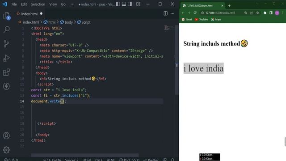Click the Spaces: 2 indentation status

71,160
